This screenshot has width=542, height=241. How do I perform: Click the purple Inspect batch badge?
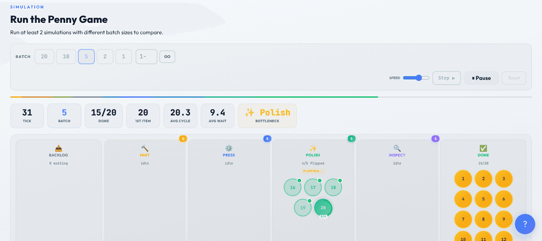(435, 139)
